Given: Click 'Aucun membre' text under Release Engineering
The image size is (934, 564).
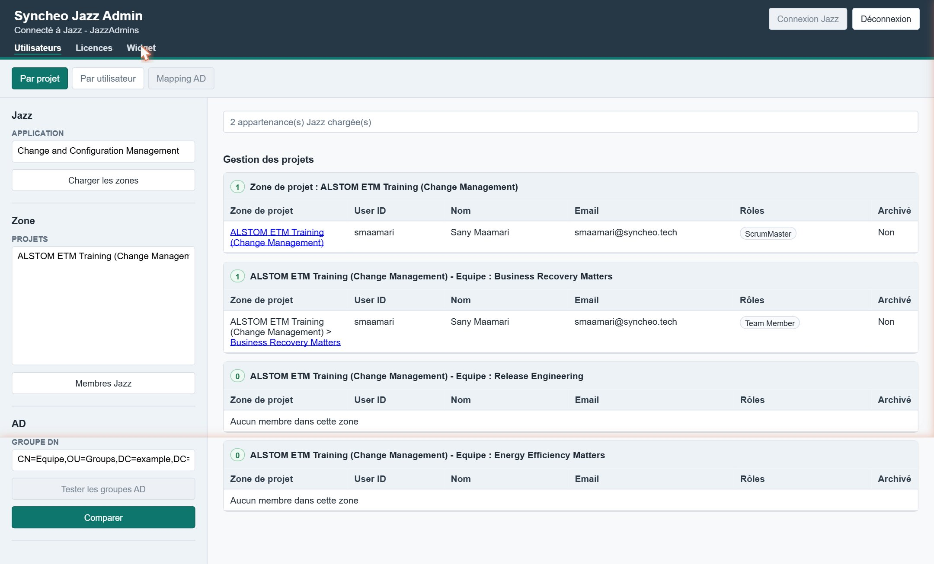Looking at the screenshot, I should (x=294, y=421).
